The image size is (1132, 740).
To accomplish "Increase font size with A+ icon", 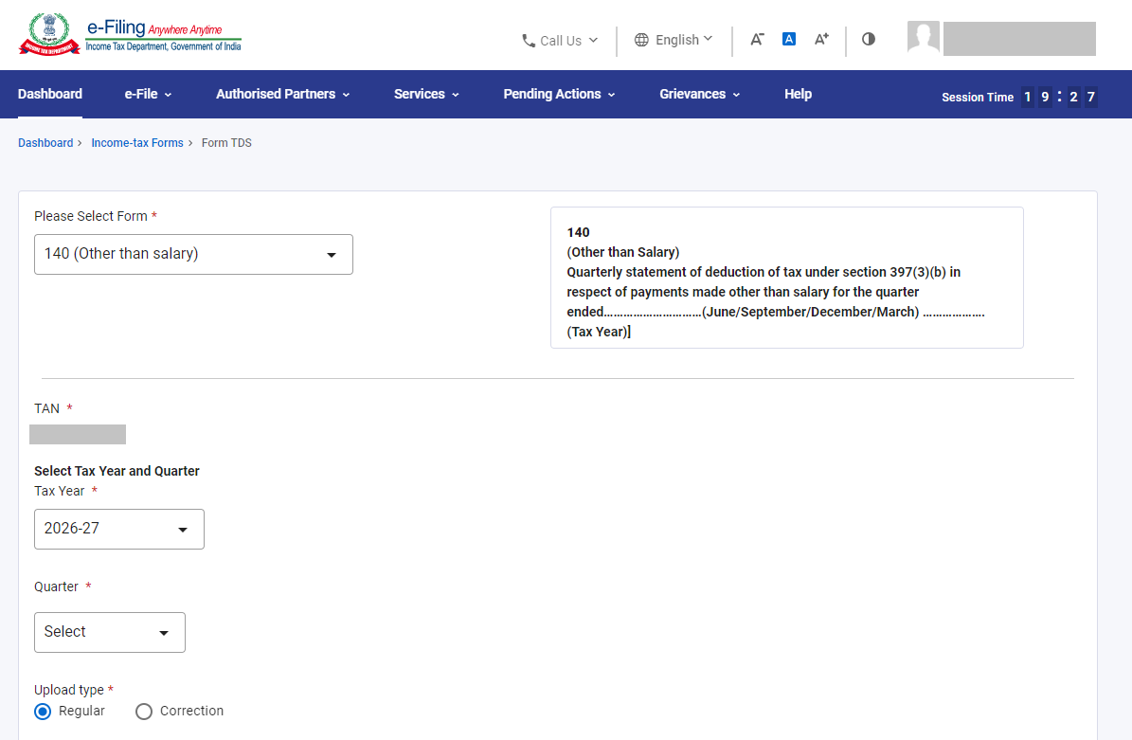I will tap(821, 39).
